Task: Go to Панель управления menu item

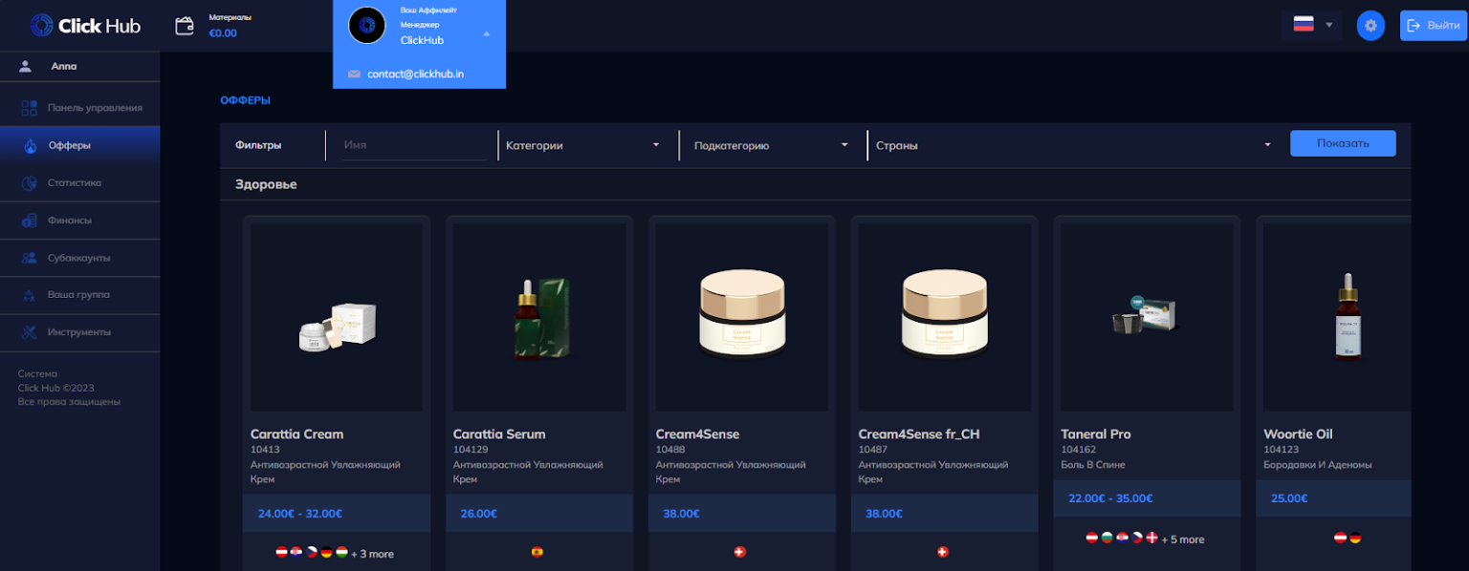Action: tap(80, 108)
